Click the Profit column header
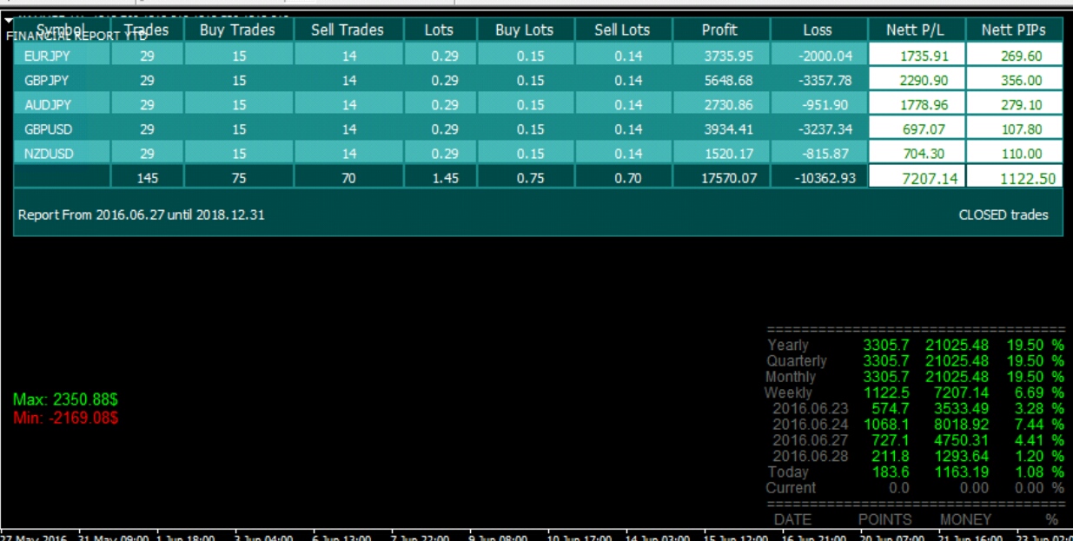 point(719,30)
